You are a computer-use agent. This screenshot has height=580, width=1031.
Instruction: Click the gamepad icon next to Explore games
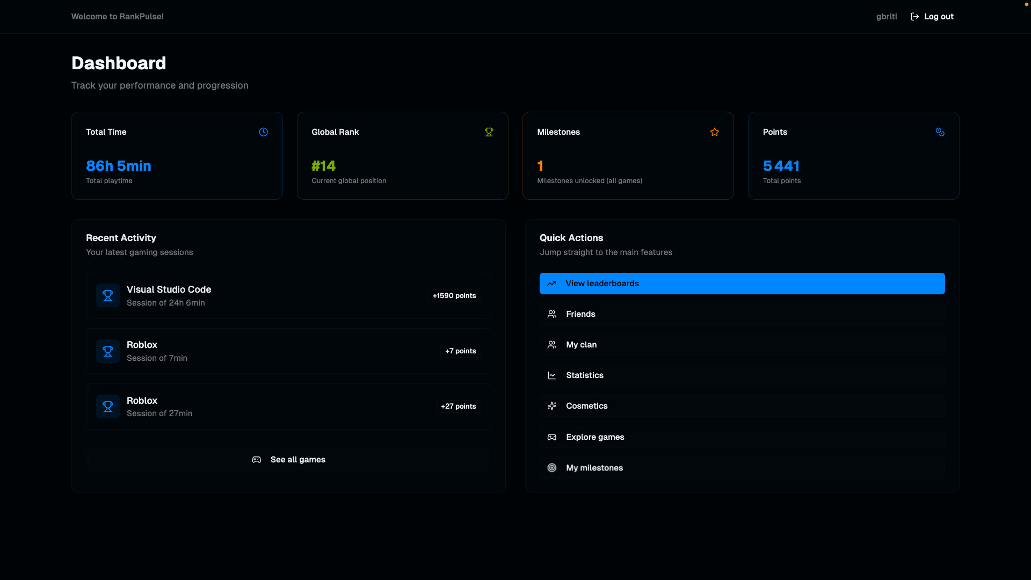(x=552, y=437)
